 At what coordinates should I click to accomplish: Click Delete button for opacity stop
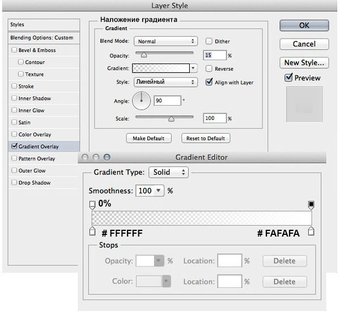284,261
